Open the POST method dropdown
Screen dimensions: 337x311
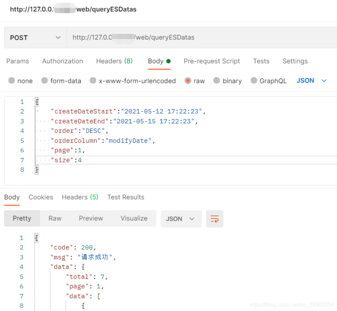point(35,38)
